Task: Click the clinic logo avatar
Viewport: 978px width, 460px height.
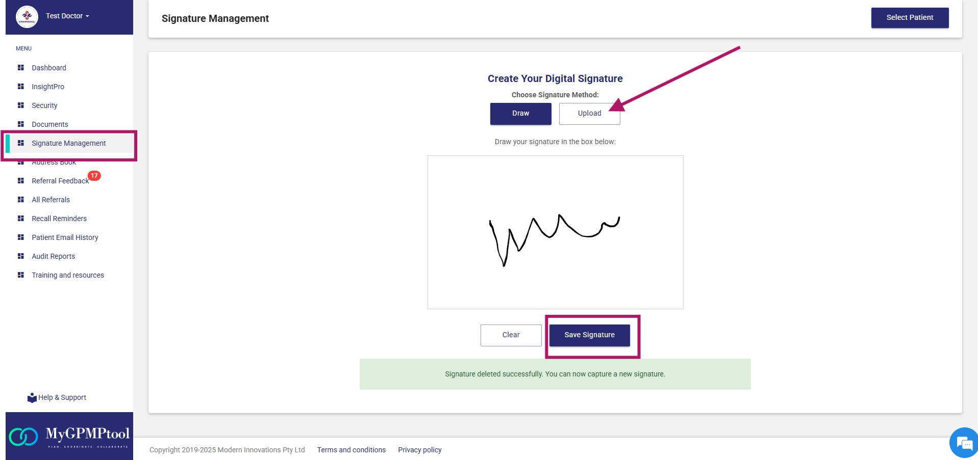Action: [x=27, y=16]
